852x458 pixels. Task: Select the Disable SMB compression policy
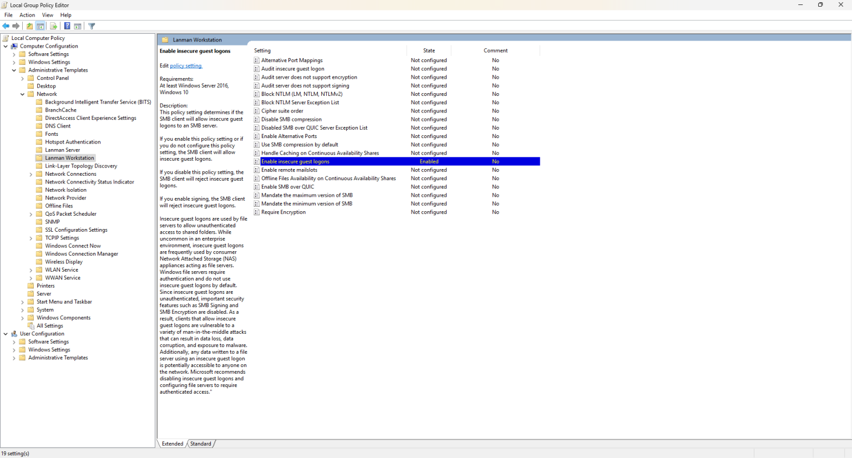292,119
